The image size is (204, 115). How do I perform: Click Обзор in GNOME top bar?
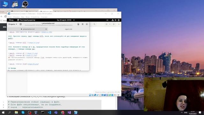tap(11, 20)
